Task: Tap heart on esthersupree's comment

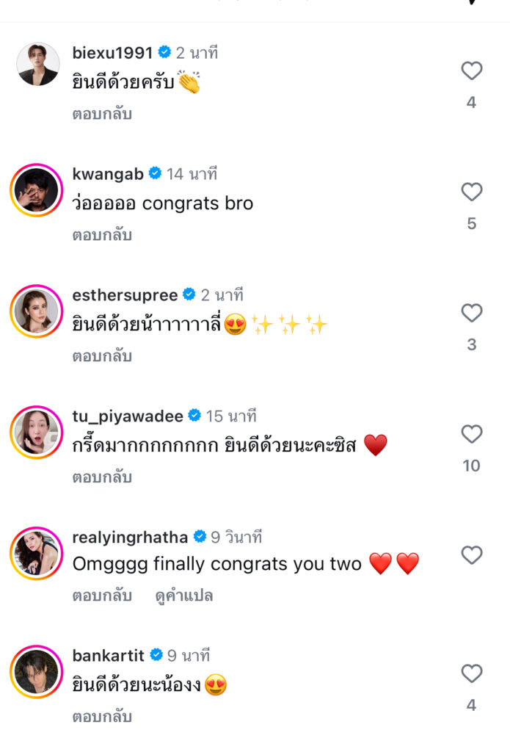Action: (471, 314)
